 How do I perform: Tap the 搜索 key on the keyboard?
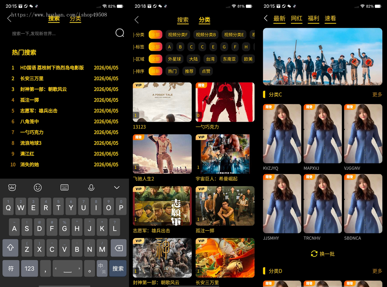pos(118,268)
